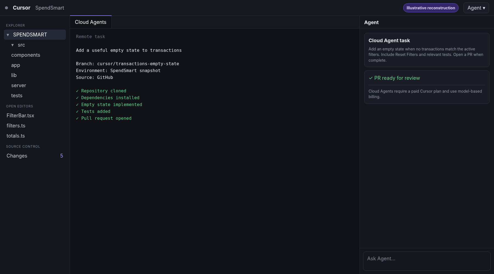Screen dimensions: 494x274
Task: Click the task title Add a useful empty state
Action: [129, 50]
